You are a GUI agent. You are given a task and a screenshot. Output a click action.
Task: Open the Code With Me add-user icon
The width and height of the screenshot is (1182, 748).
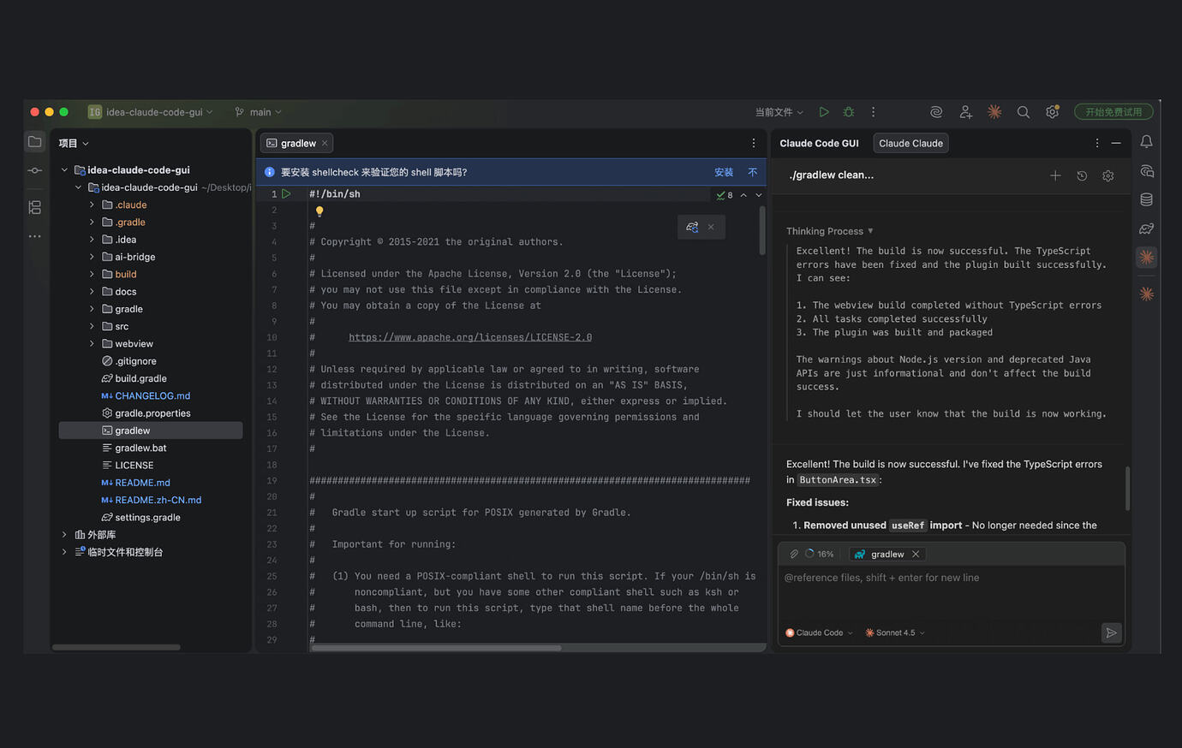click(965, 112)
